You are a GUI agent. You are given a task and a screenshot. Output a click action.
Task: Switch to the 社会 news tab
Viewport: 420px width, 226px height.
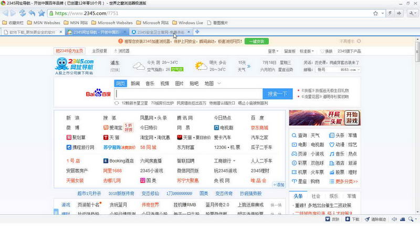(316, 196)
